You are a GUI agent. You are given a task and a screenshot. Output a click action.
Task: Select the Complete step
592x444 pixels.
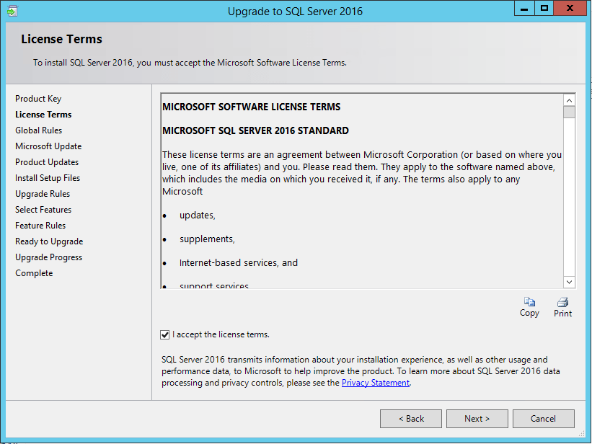pos(34,273)
